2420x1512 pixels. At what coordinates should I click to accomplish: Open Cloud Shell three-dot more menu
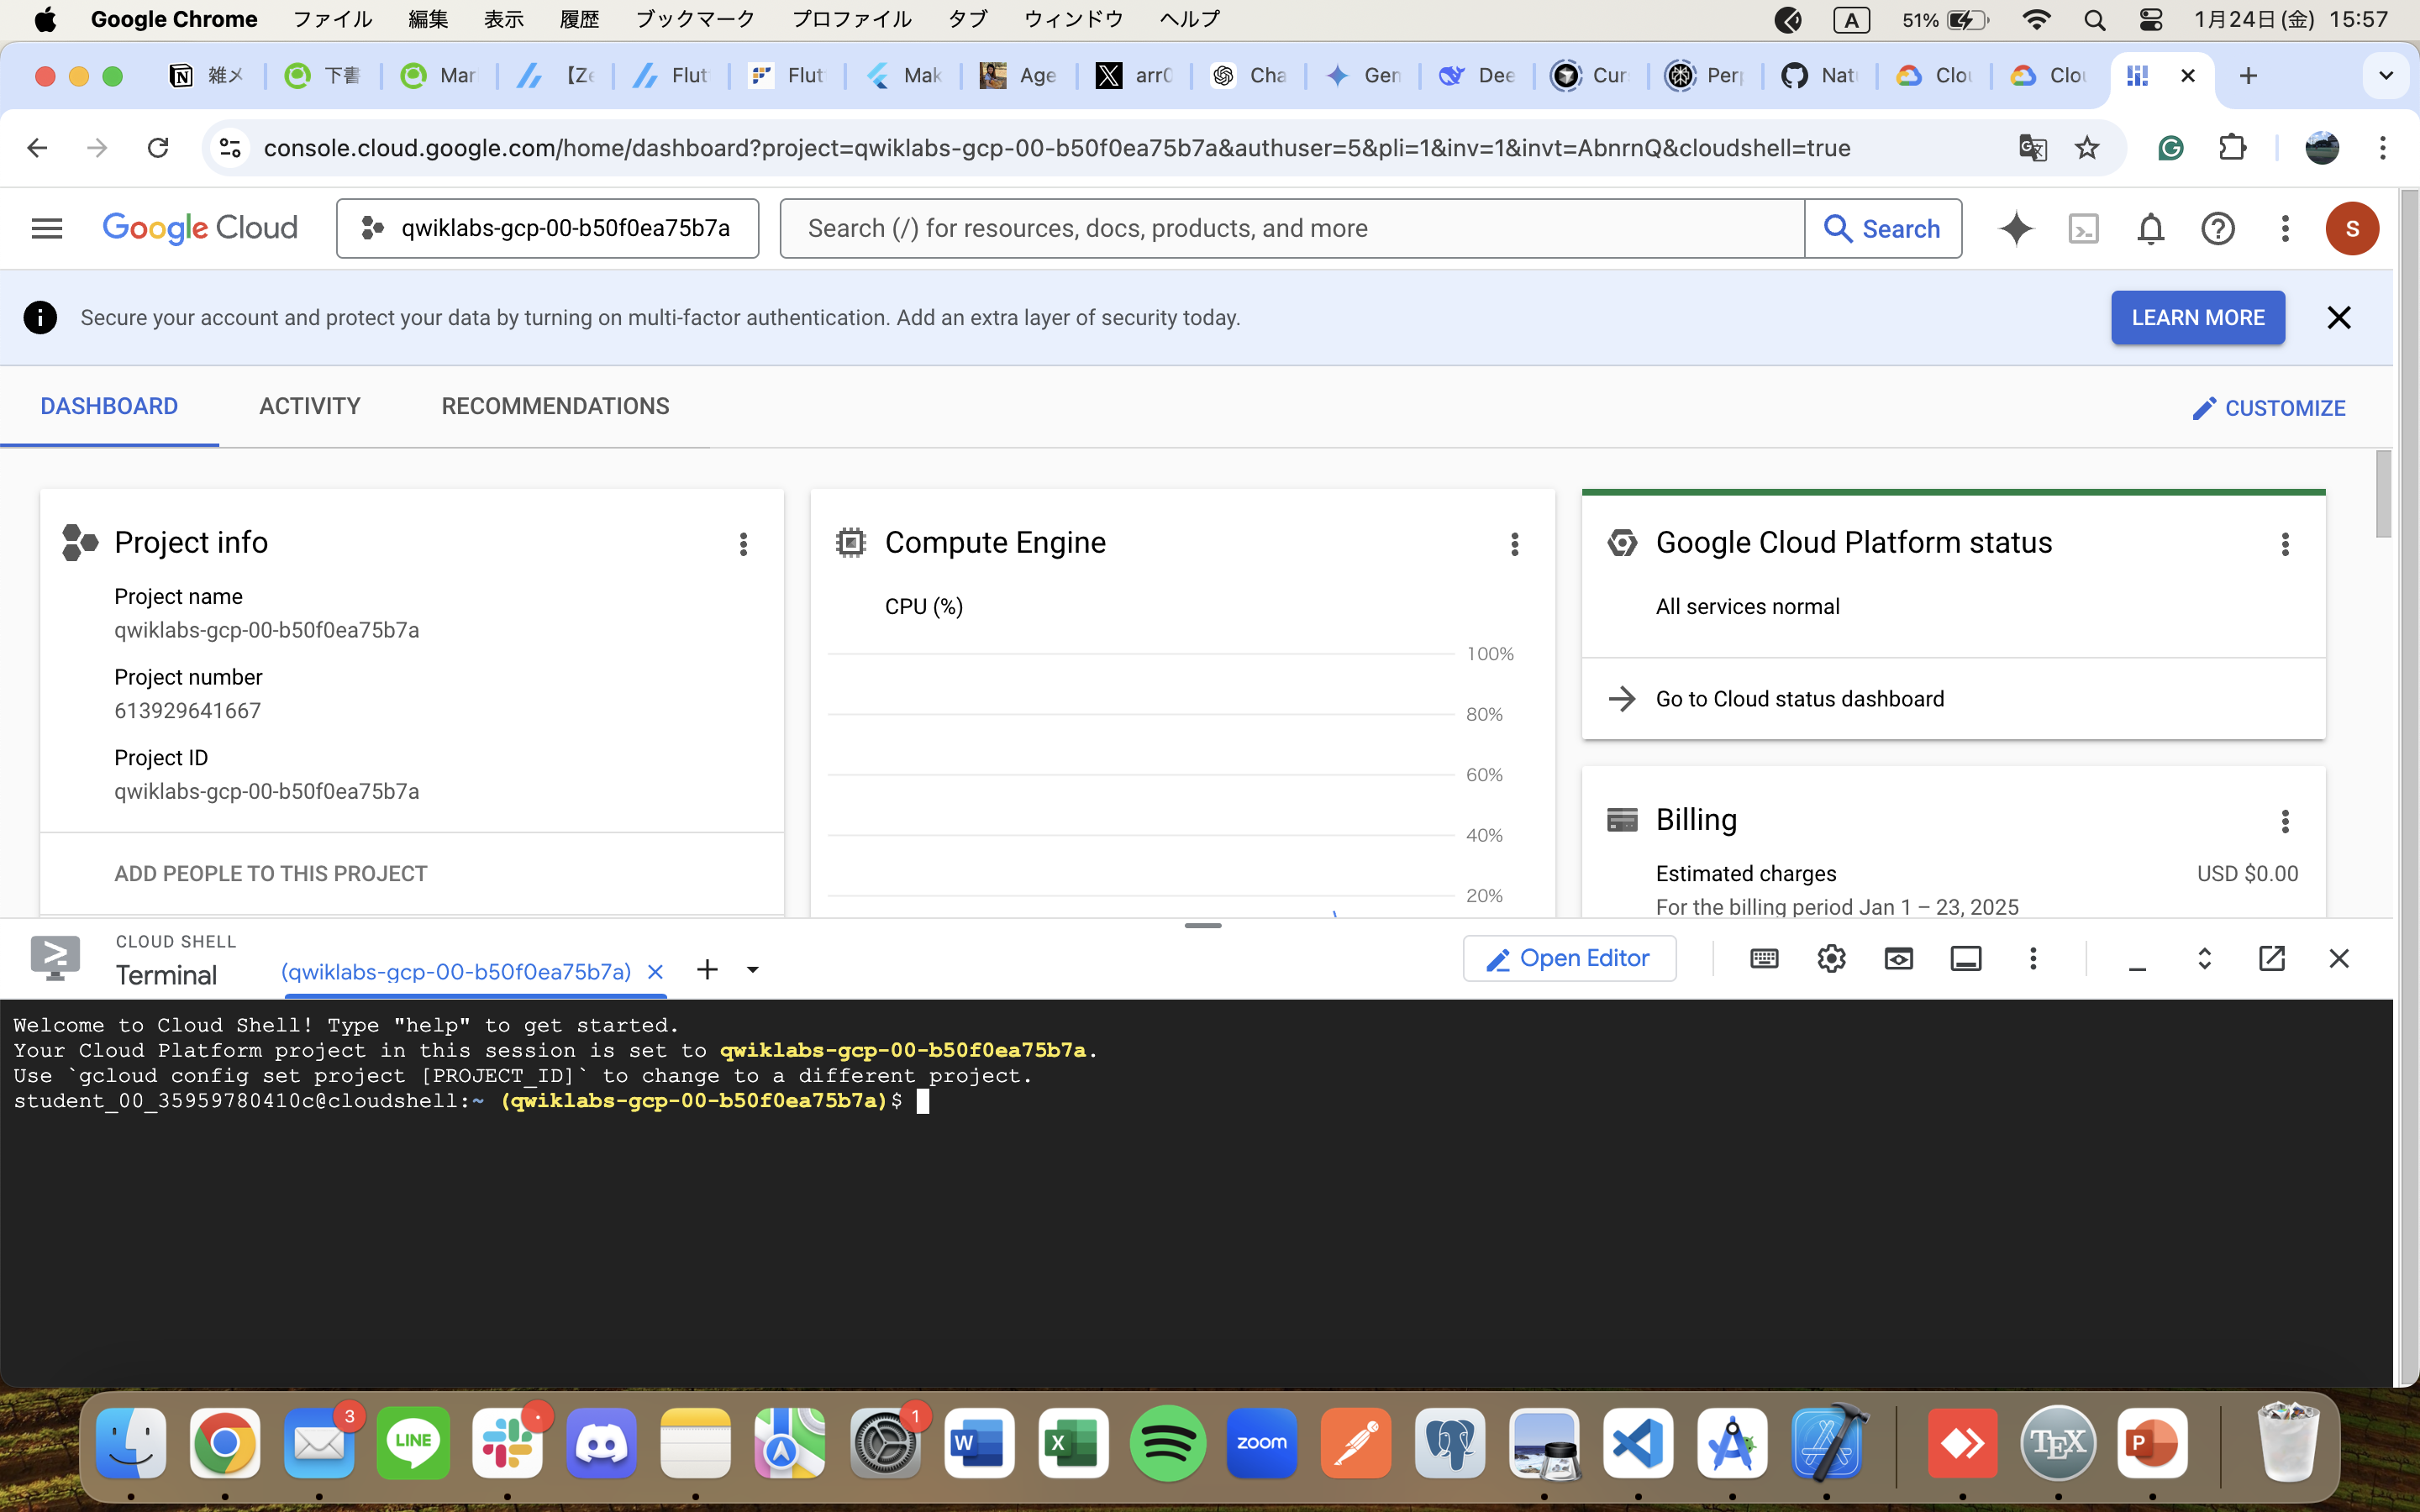pos(2033,958)
